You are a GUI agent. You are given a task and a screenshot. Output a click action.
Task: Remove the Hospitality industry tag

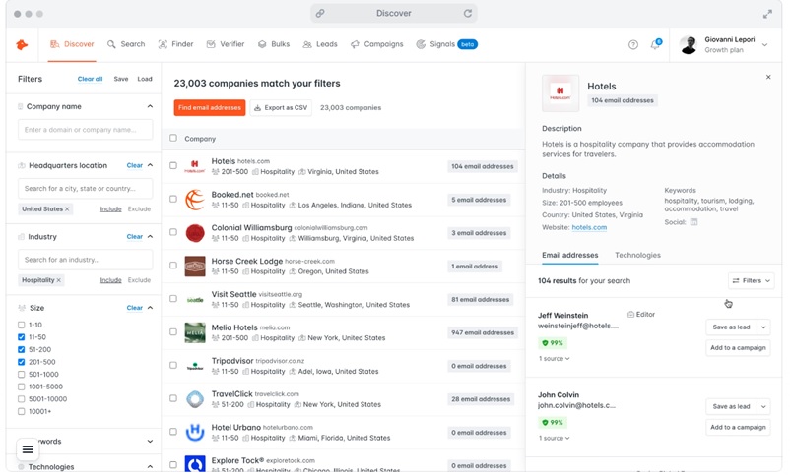click(59, 280)
